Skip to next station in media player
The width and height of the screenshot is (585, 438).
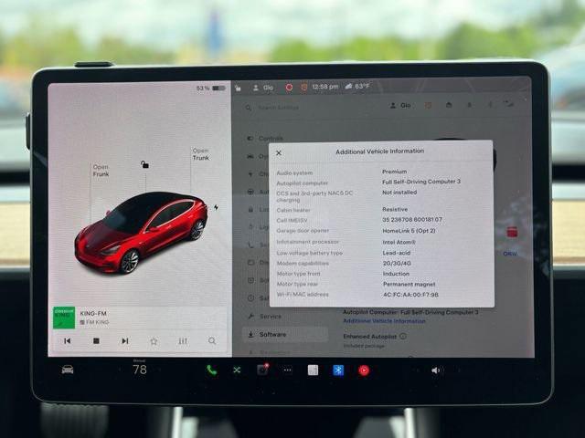coord(125,340)
